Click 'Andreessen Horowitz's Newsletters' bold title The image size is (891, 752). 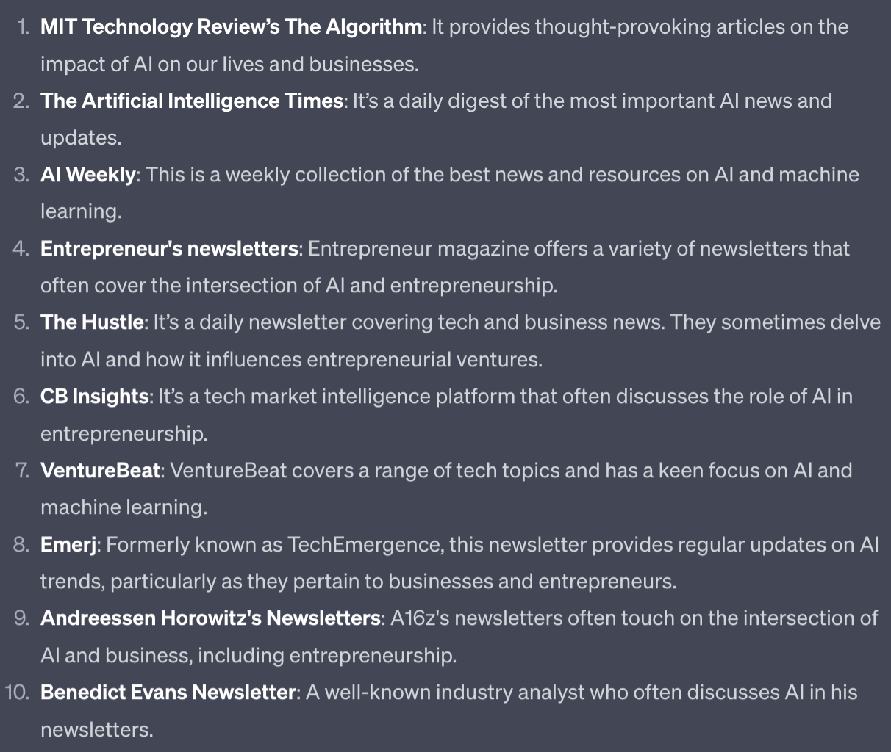(x=210, y=618)
